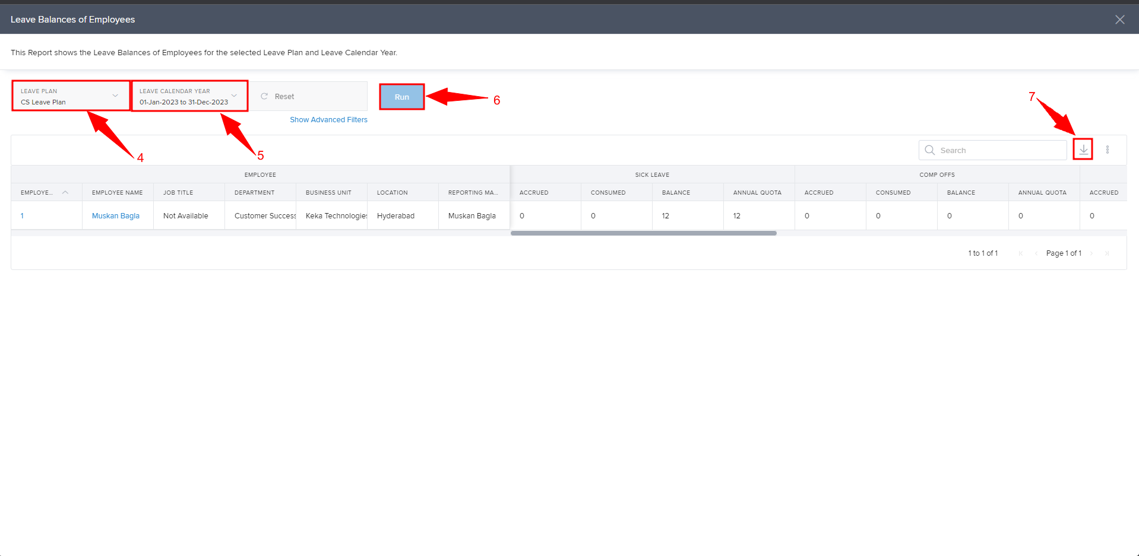Download the leave balances report
The height and width of the screenshot is (556, 1139).
[x=1083, y=150]
